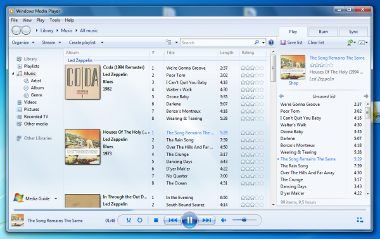This screenshot has height=239, width=380.
Task: Open search options dropdown arrow
Action: tap(263, 42)
